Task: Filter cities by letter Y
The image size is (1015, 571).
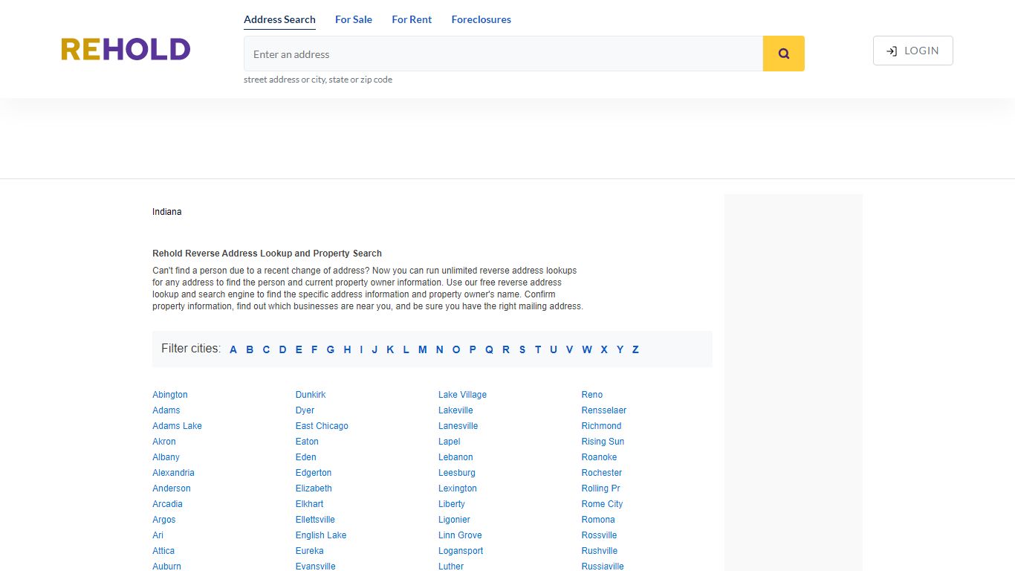Action: (620, 349)
